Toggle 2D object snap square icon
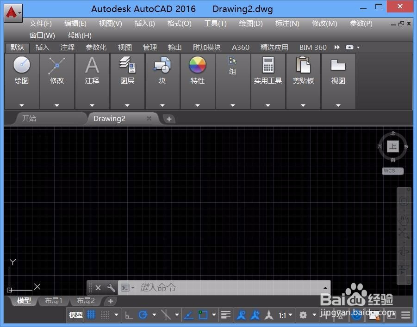417x327 pixels. click(x=203, y=315)
